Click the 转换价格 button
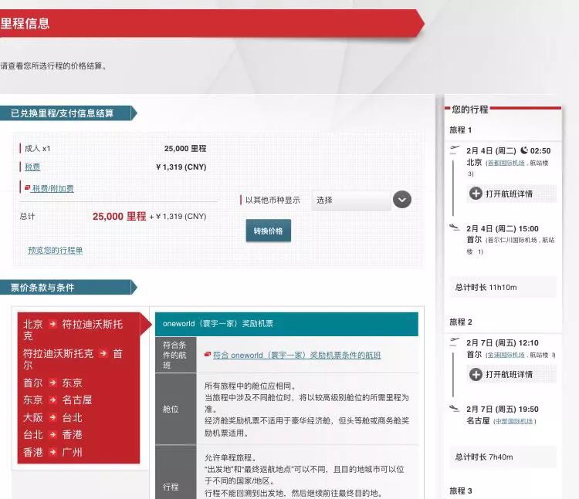579x499 pixels. coord(269,231)
